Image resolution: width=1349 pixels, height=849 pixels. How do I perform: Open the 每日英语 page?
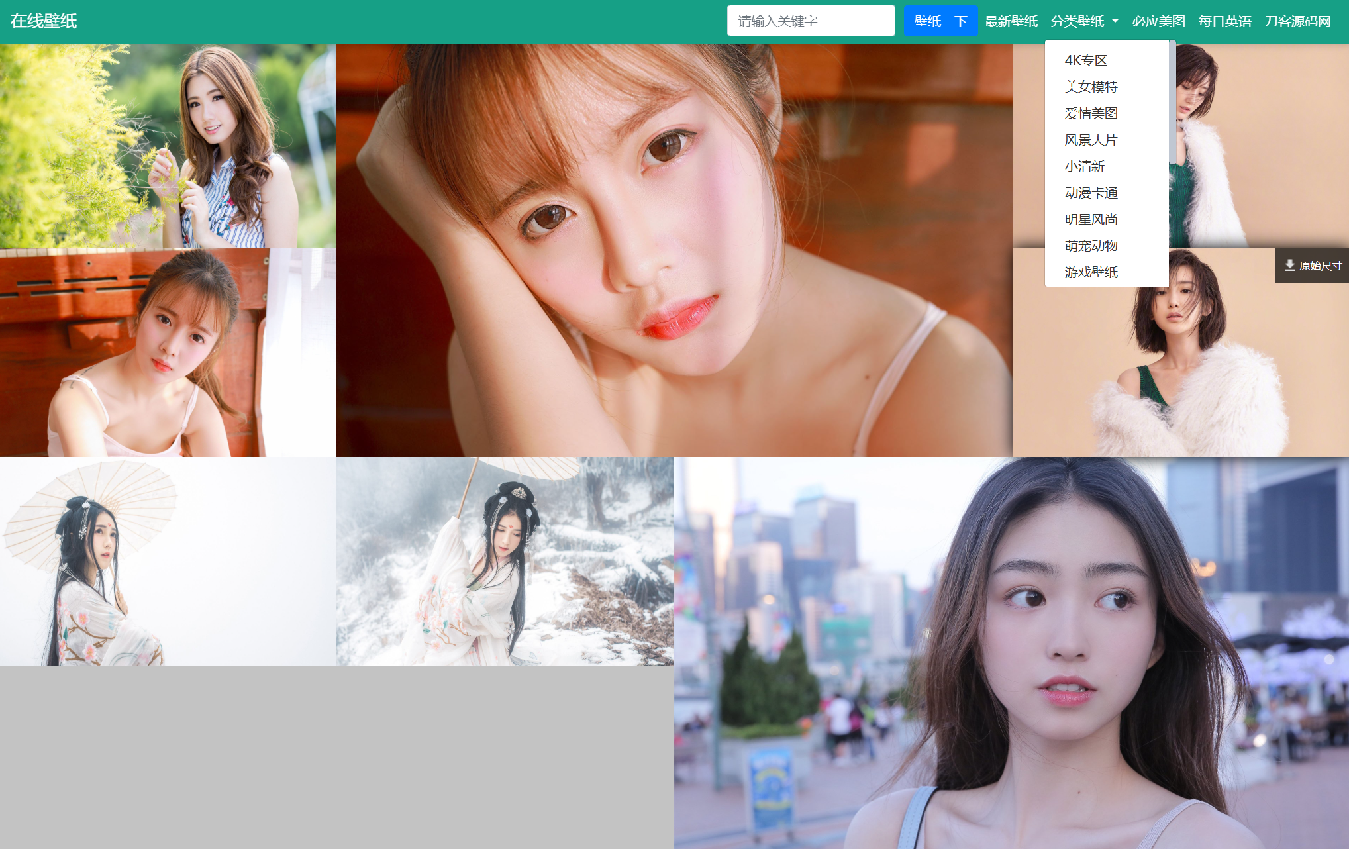coord(1224,21)
